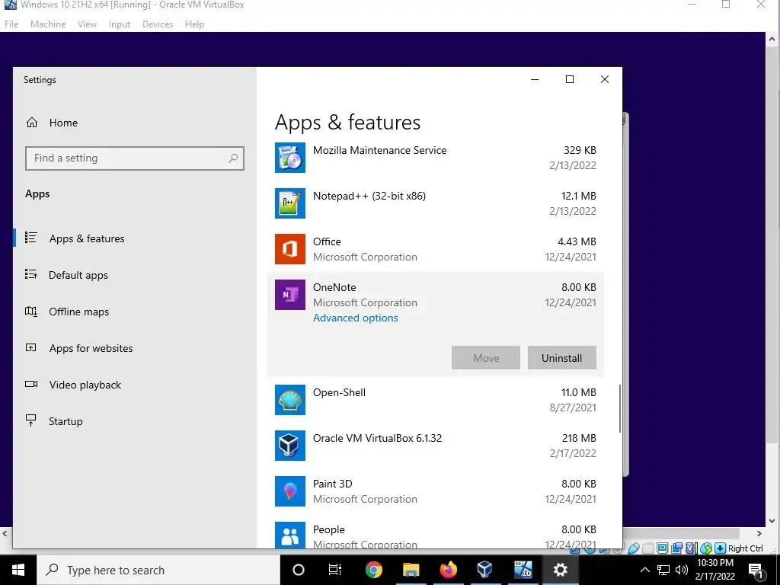780x585 pixels.
Task: Open VirtualBox cube icon on taskbar
Action: click(x=485, y=570)
